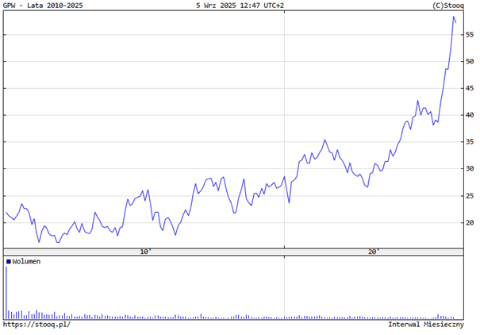Click the GPW - Lata 2010-2025 title
The width and height of the screenshot is (480, 335).
click(43, 6)
